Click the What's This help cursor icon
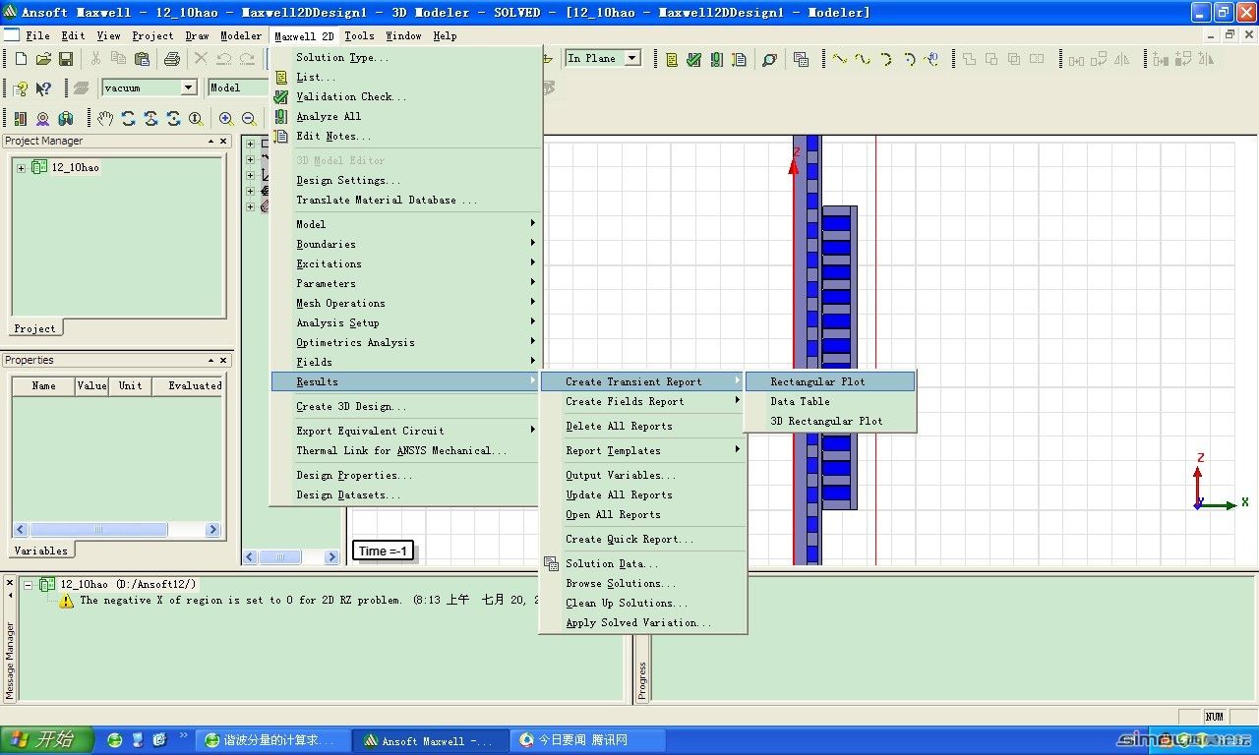The width and height of the screenshot is (1259, 755). (43, 88)
